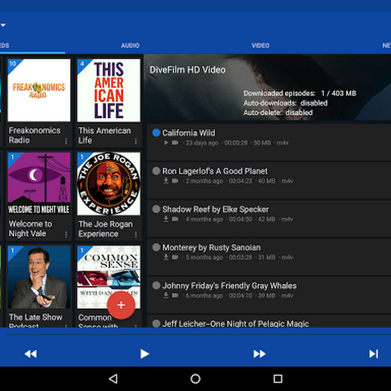
Task: Click This American Life unplayed count badge
Action: point(82,64)
